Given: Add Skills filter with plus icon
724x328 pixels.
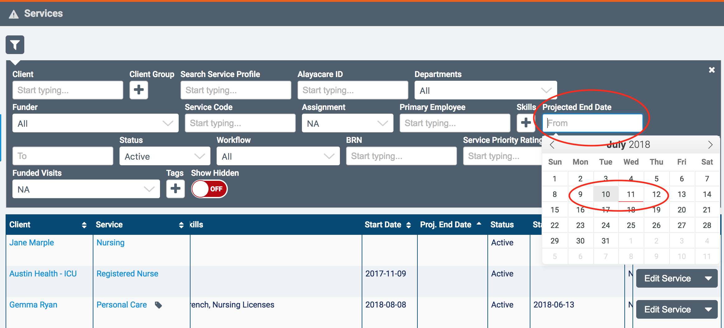Looking at the screenshot, I should coord(526,123).
